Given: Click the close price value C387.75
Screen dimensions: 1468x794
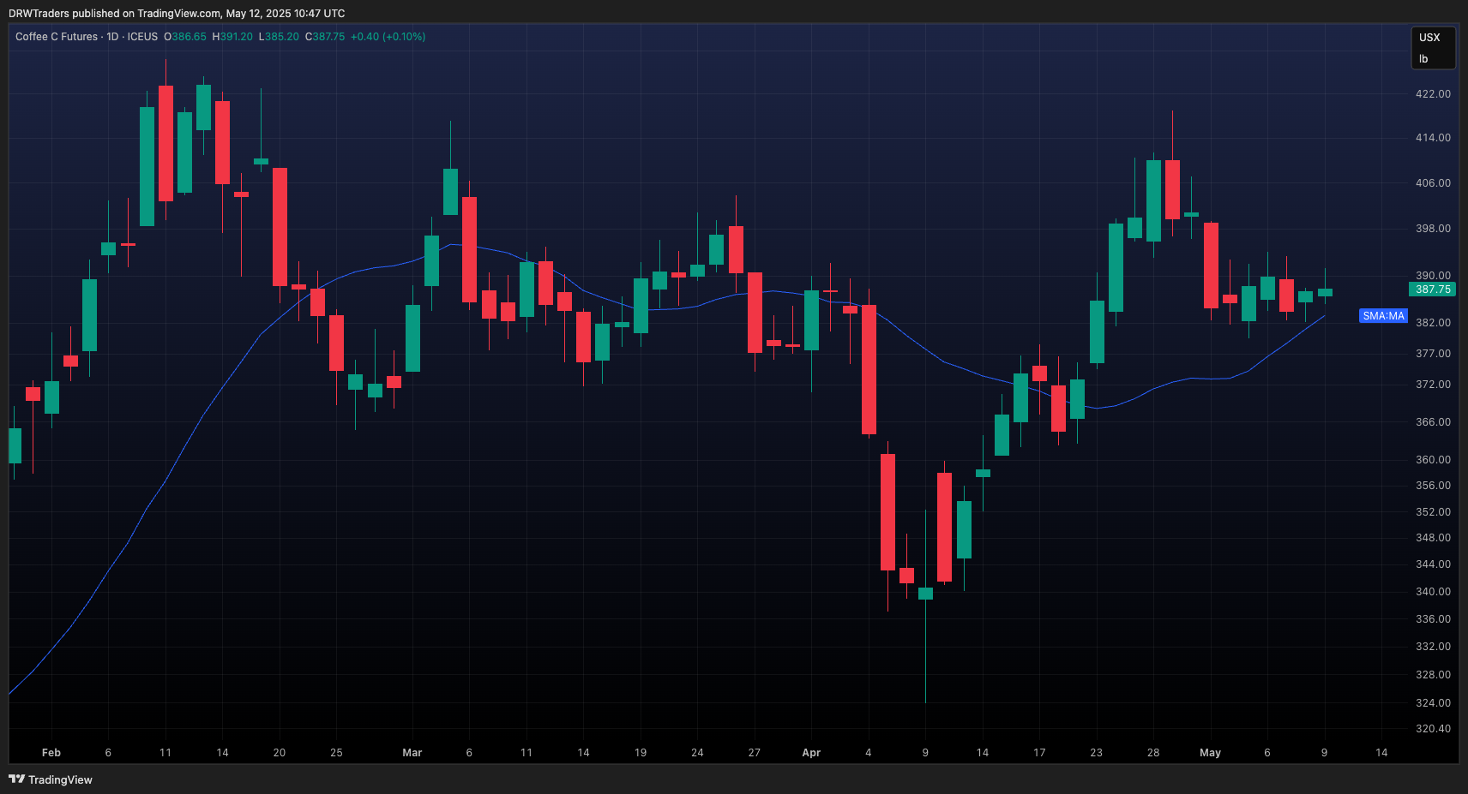Looking at the screenshot, I should [325, 37].
